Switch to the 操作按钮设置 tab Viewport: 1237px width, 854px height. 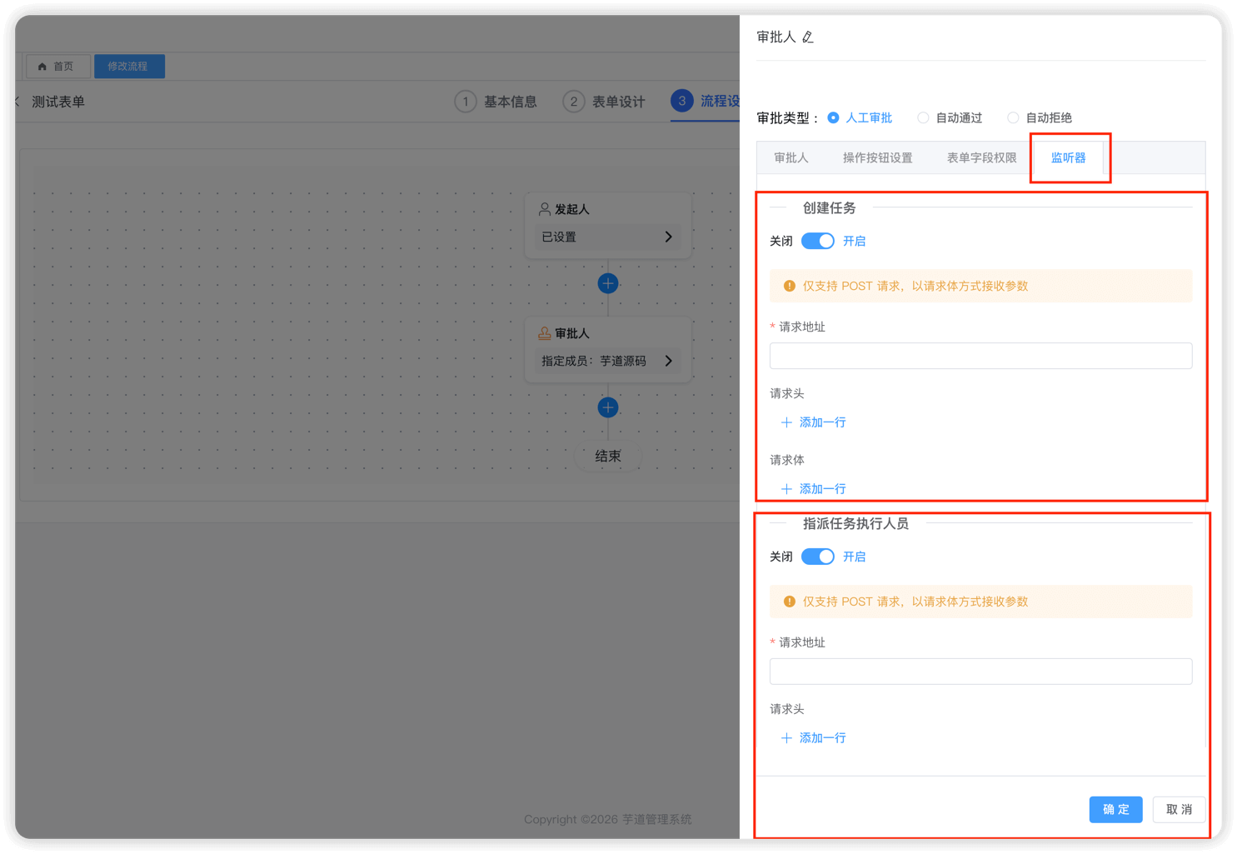877,157
